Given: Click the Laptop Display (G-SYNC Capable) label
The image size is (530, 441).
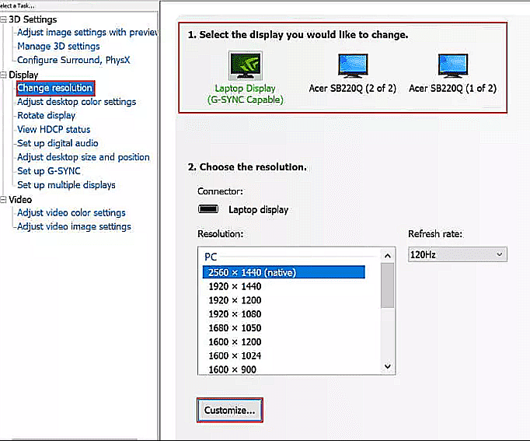Looking at the screenshot, I should (246, 93).
